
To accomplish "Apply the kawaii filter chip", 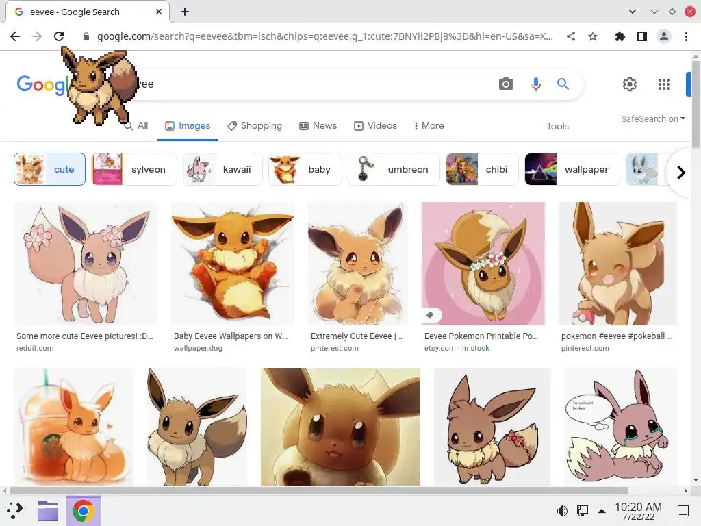I will point(222,169).
